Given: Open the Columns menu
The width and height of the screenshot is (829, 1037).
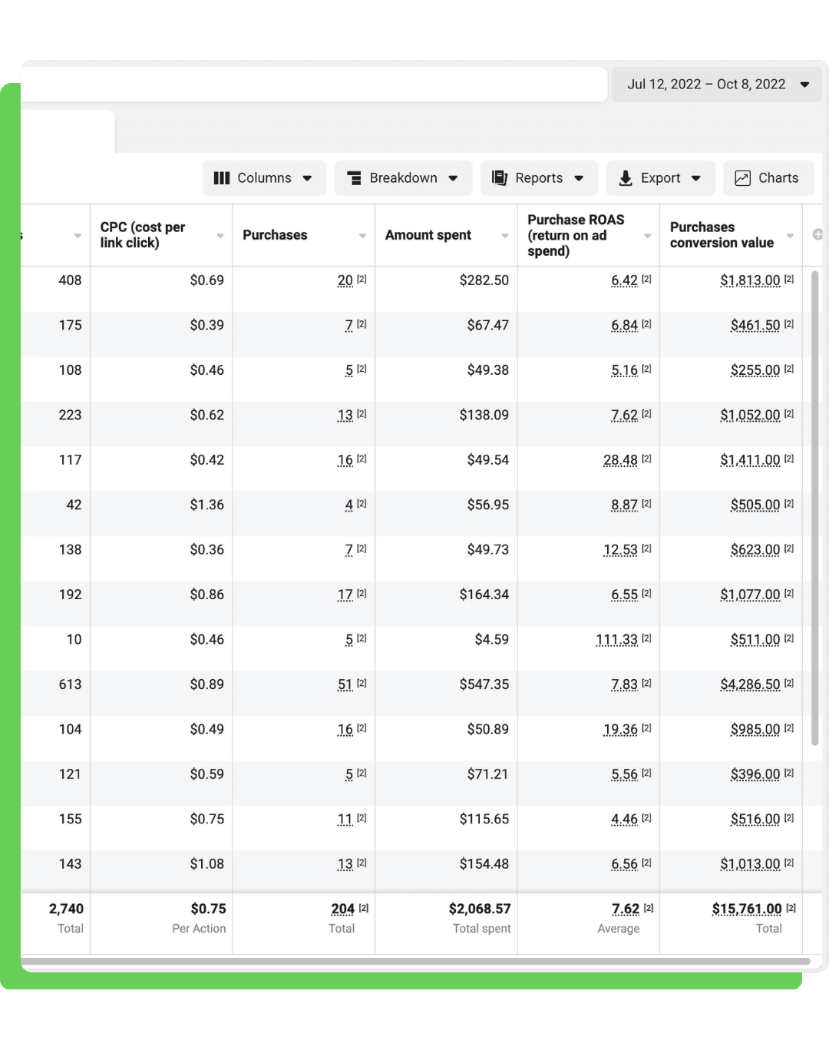Looking at the screenshot, I should click(264, 177).
